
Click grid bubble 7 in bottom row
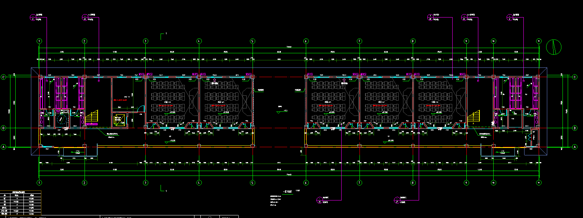359,183
